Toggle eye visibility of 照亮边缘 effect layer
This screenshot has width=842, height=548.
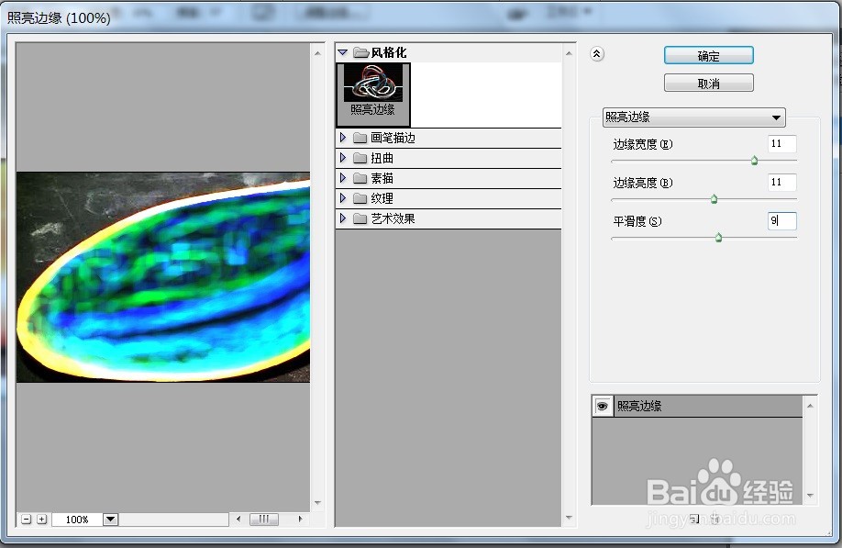(603, 406)
